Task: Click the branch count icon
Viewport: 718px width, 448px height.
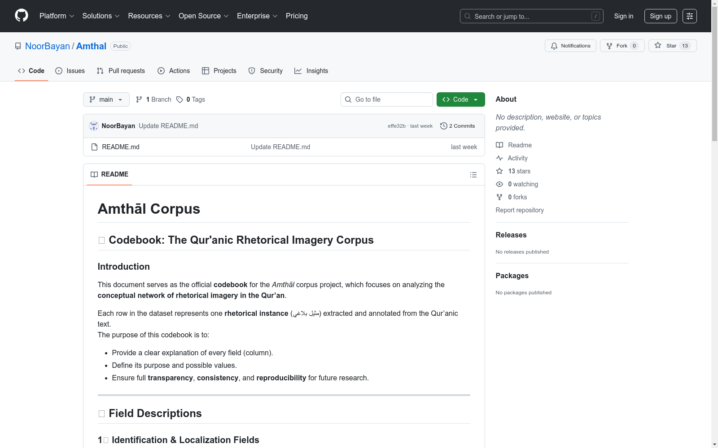Action: (x=139, y=99)
